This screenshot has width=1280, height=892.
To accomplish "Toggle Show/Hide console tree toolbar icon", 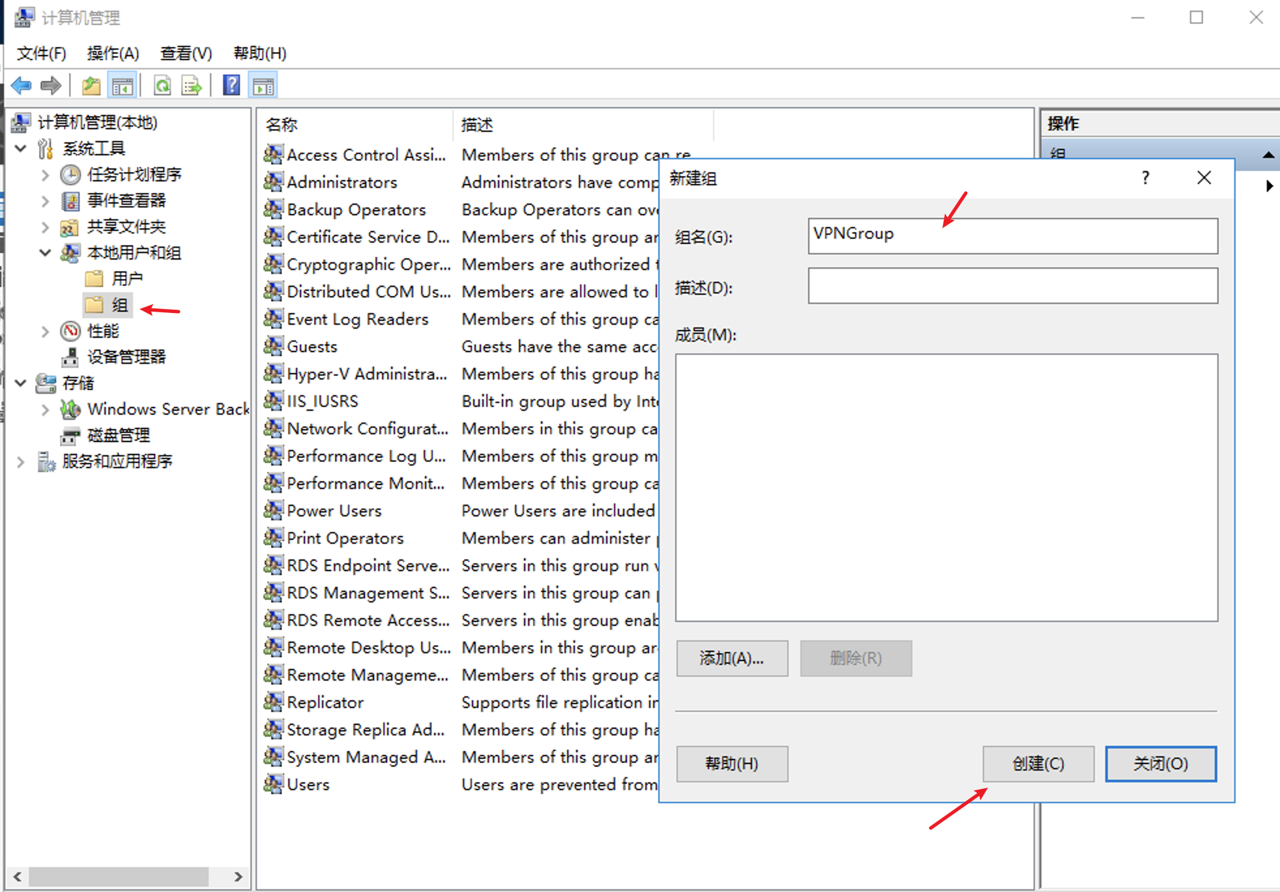I will [123, 85].
